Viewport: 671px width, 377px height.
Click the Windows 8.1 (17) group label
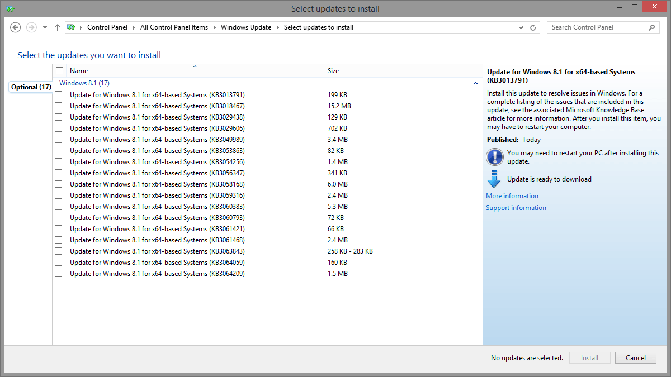84,83
